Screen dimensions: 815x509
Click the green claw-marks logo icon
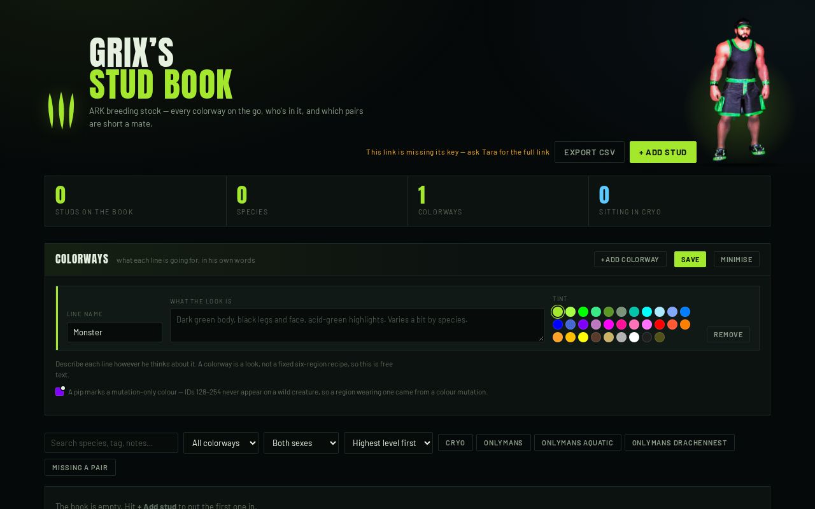click(x=61, y=110)
